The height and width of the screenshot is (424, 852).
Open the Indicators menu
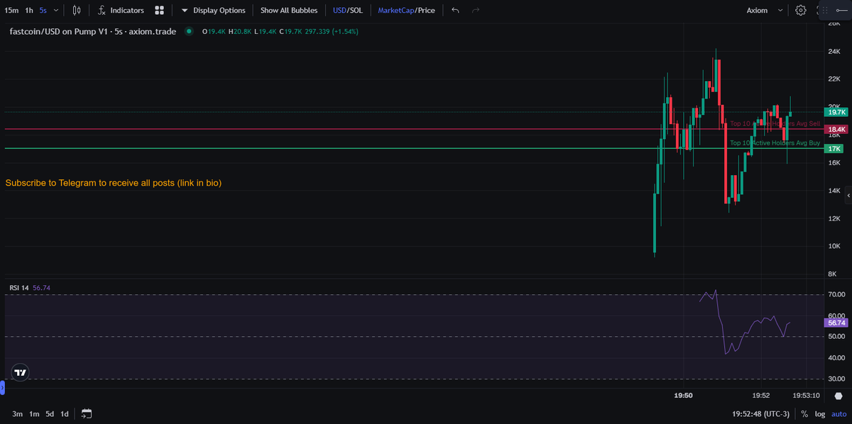(x=121, y=10)
